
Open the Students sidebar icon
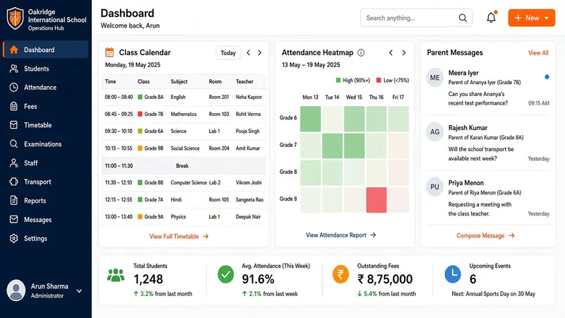(x=13, y=69)
